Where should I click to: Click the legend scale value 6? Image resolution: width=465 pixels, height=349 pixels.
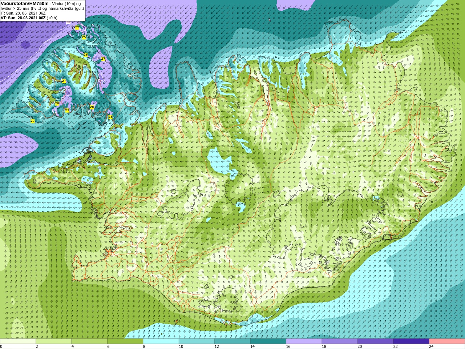click(x=108, y=347)
